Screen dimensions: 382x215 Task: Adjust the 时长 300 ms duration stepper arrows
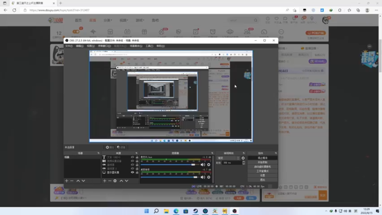[244, 163]
